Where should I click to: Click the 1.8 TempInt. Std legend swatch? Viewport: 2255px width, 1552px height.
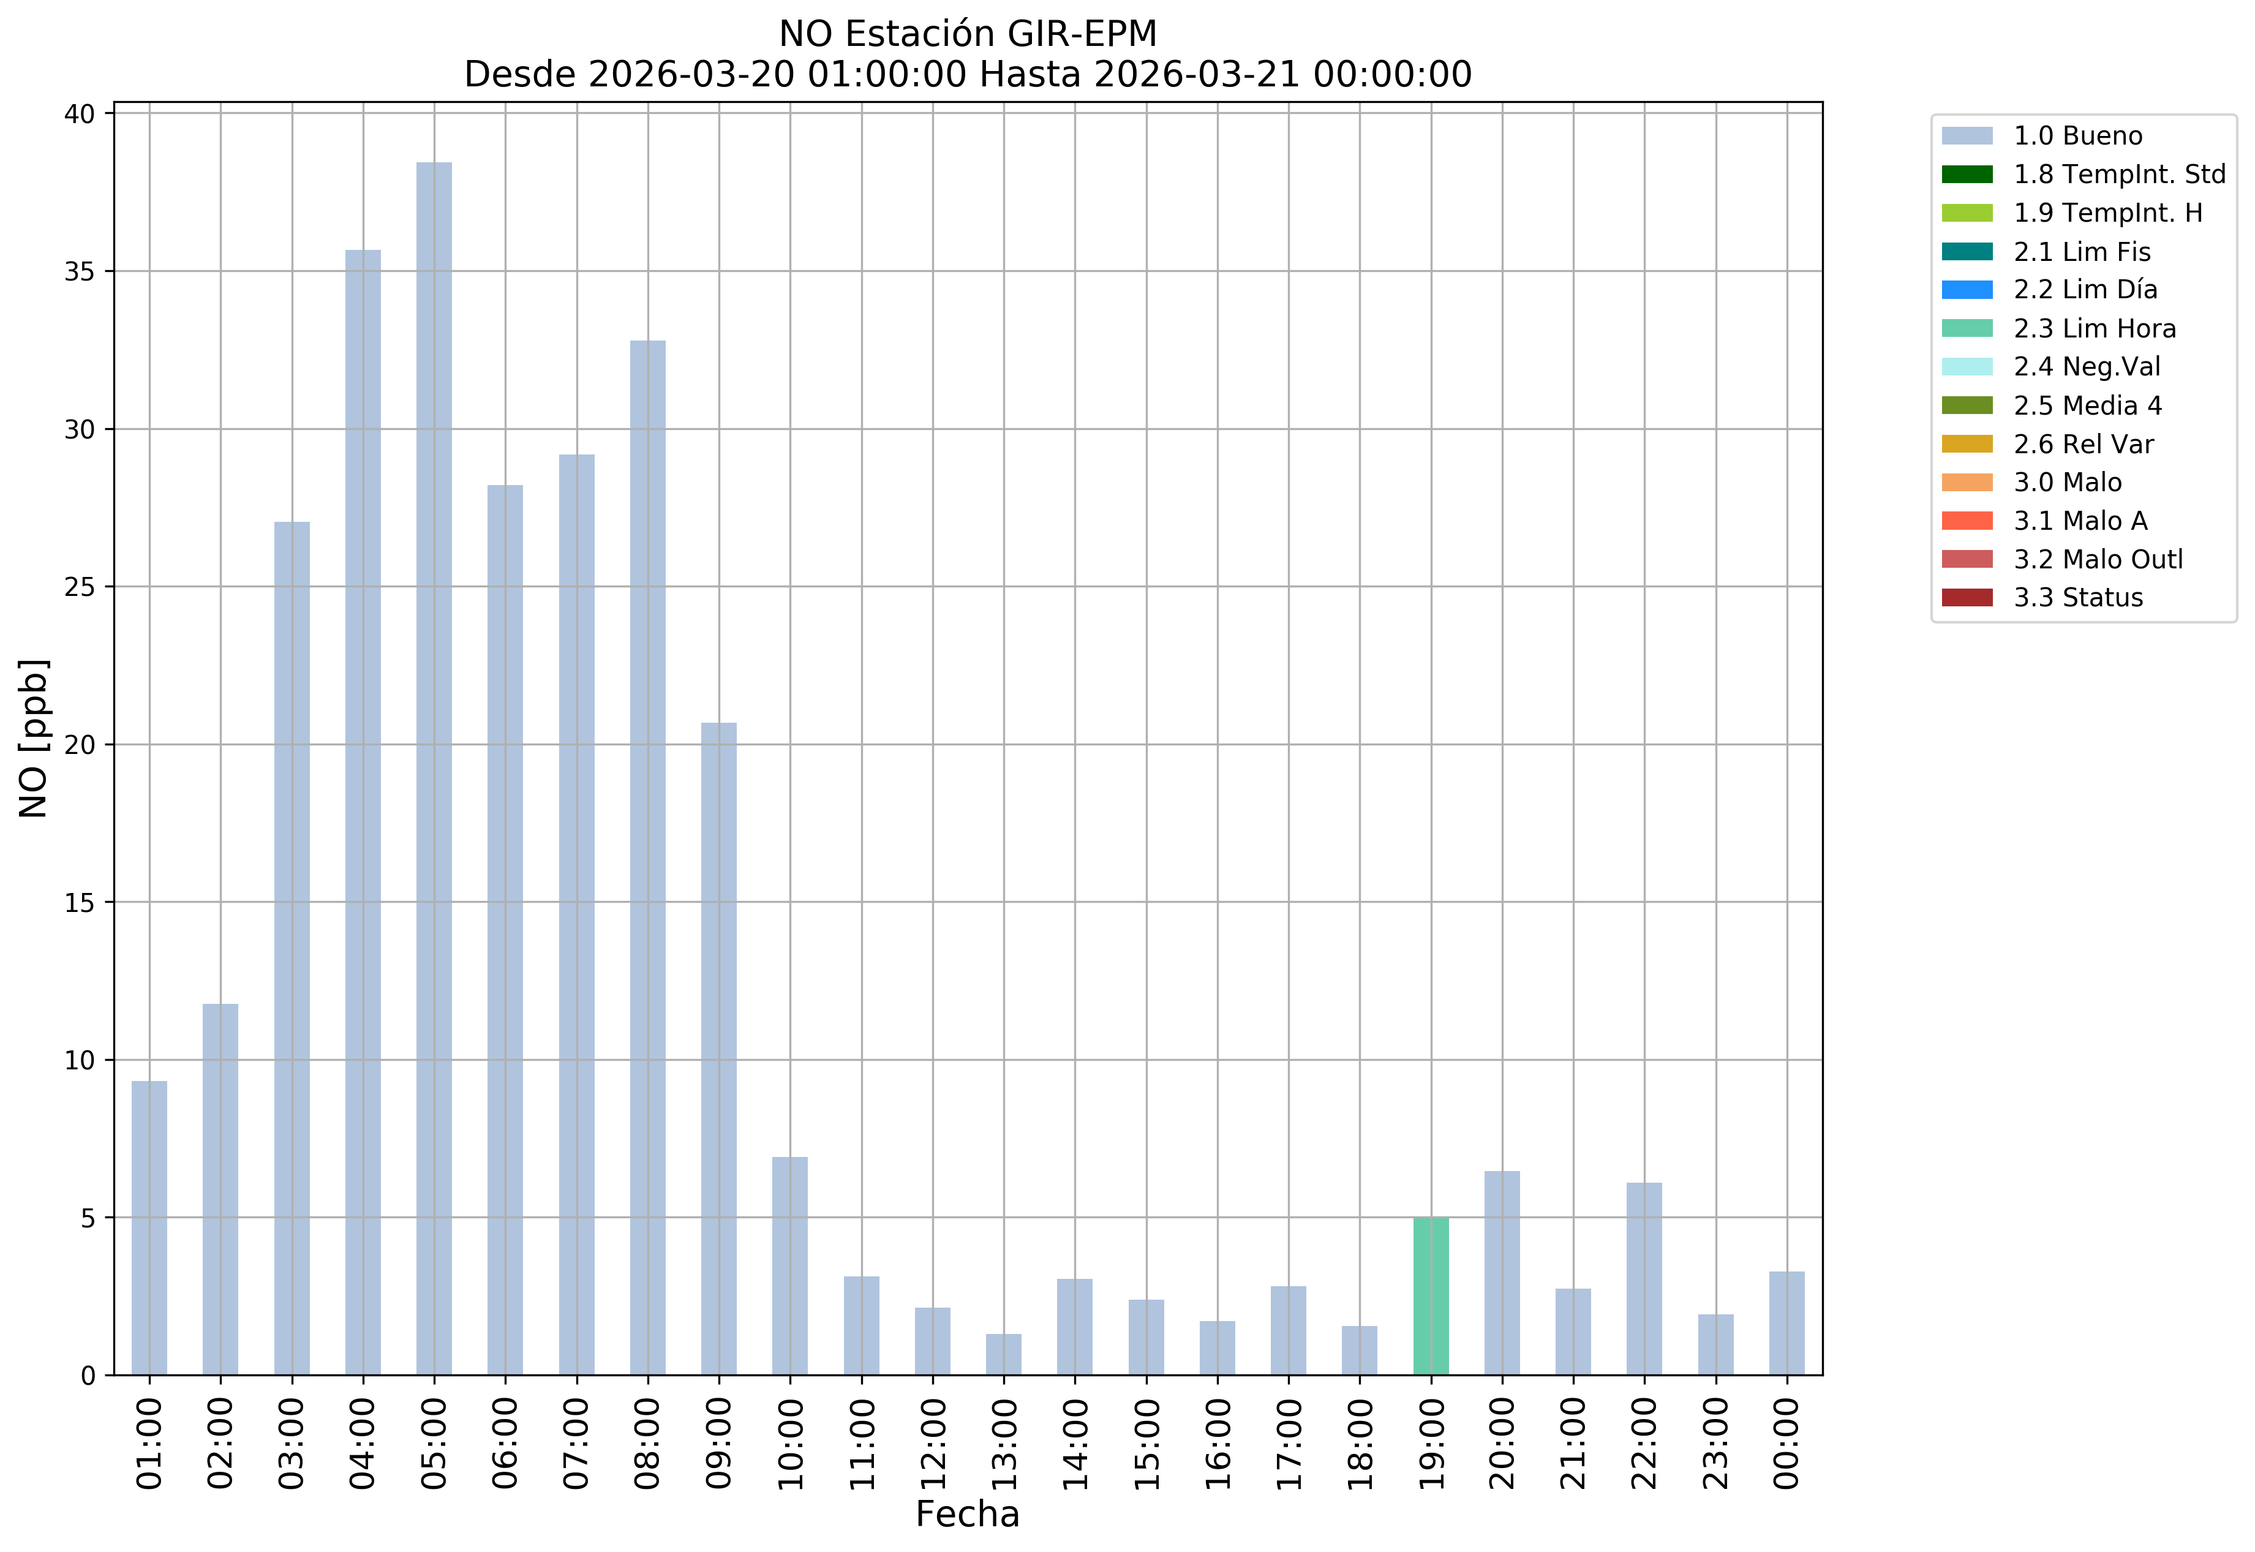point(1966,175)
